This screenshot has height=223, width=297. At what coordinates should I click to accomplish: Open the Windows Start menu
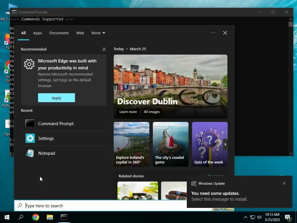tap(7, 217)
